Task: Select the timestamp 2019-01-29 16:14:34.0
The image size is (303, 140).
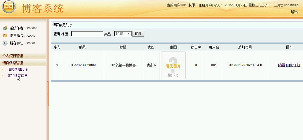Action: coord(245,65)
